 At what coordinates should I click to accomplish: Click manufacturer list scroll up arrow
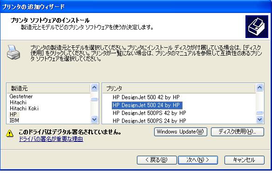94,88
